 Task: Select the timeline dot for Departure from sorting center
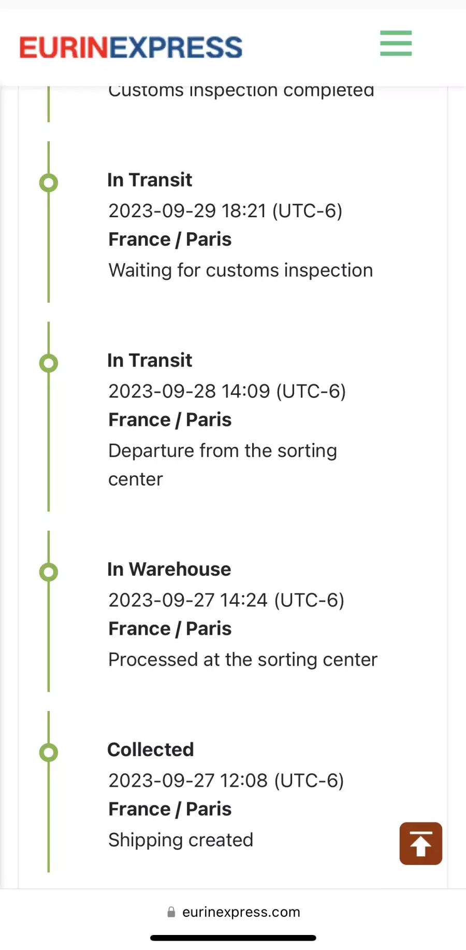(49, 363)
